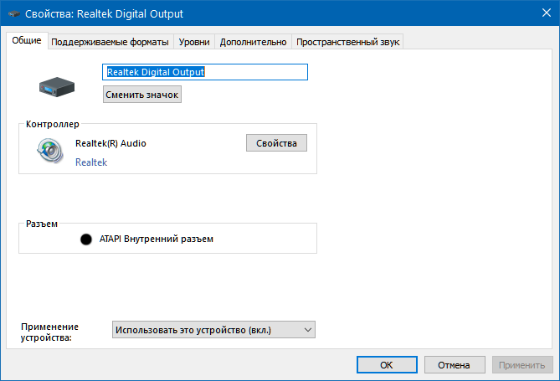
Task: Click the Realtek speaker controller icon
Action: (x=50, y=151)
